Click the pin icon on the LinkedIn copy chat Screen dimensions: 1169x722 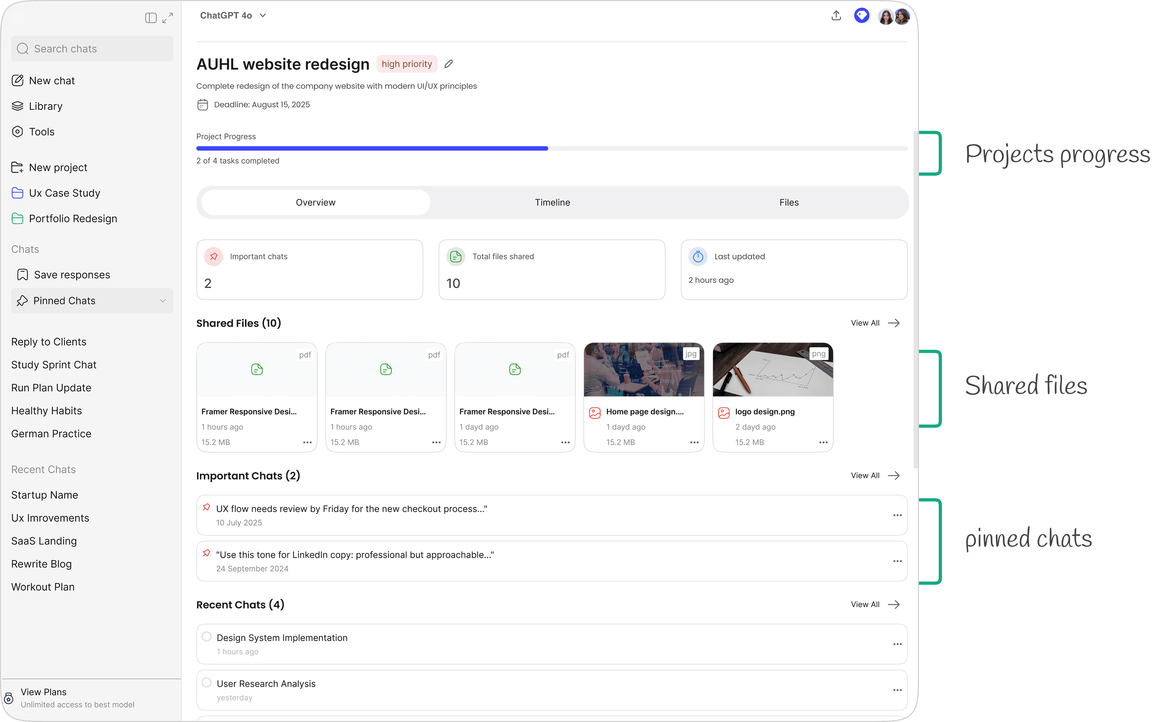[x=206, y=553]
